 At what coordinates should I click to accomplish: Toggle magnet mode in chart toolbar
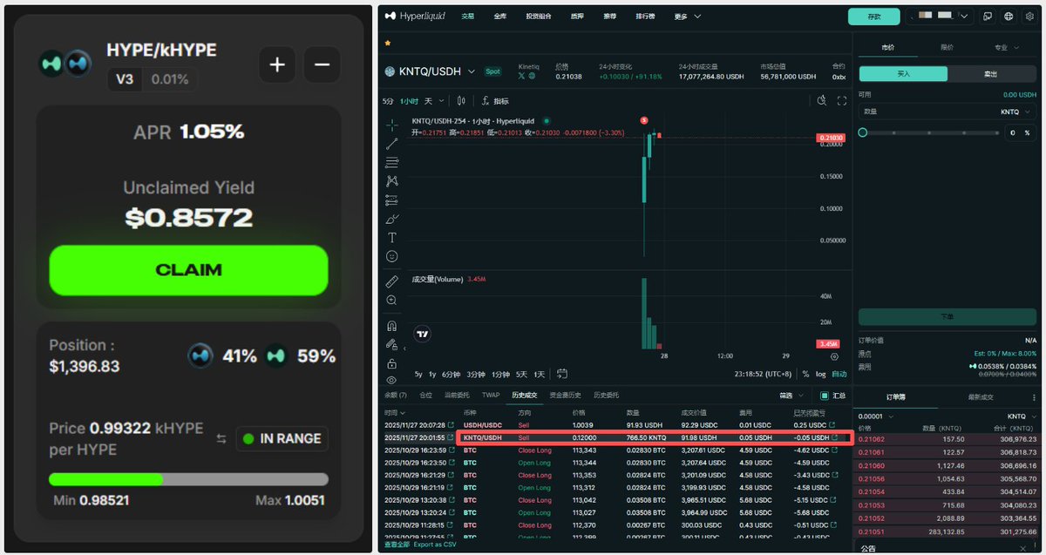point(392,326)
